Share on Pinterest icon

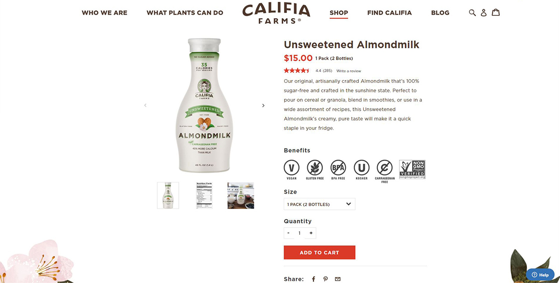click(x=325, y=279)
